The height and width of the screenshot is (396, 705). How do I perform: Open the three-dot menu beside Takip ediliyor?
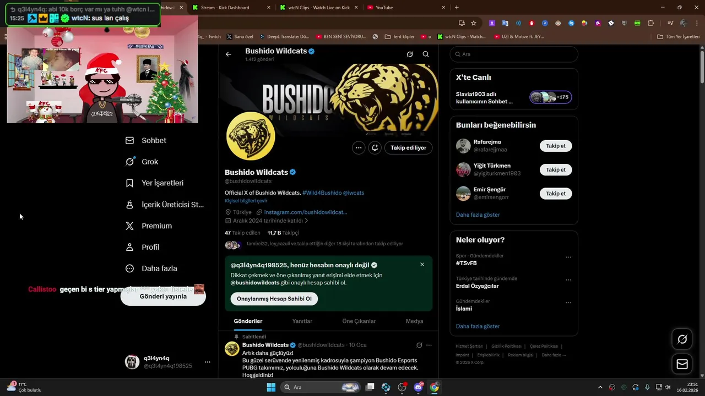click(359, 147)
